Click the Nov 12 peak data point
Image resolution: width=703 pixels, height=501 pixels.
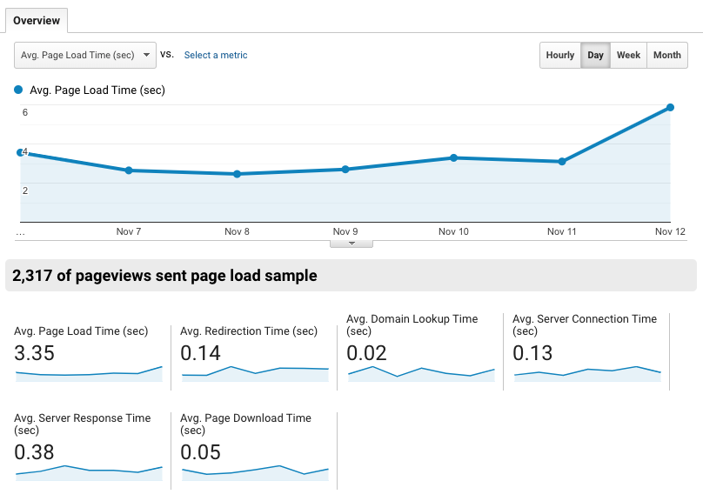pyautogui.click(x=670, y=108)
